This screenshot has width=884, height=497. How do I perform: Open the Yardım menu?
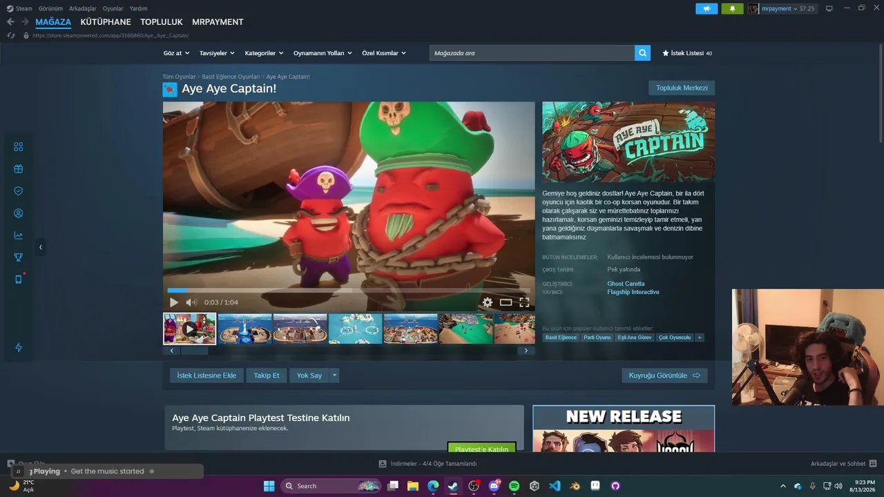point(138,9)
